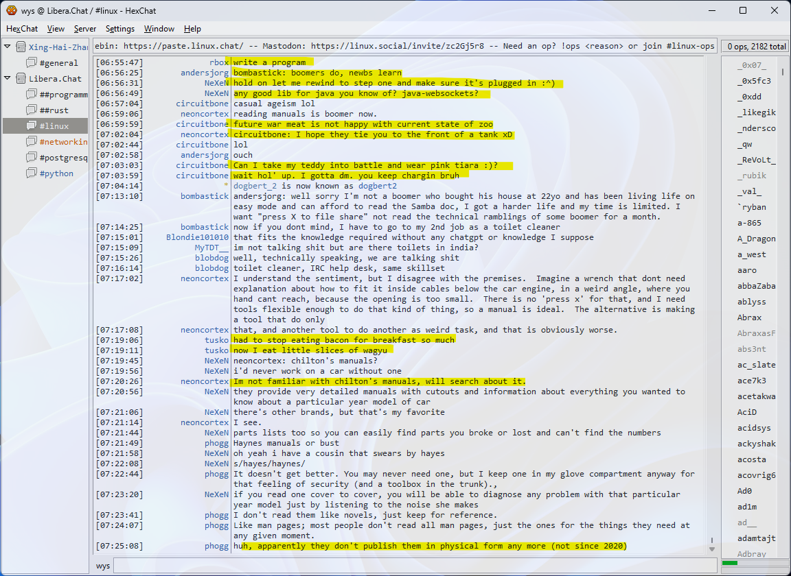791x576 pixels.
Task: Click the wys nickname button
Action: tap(103, 566)
